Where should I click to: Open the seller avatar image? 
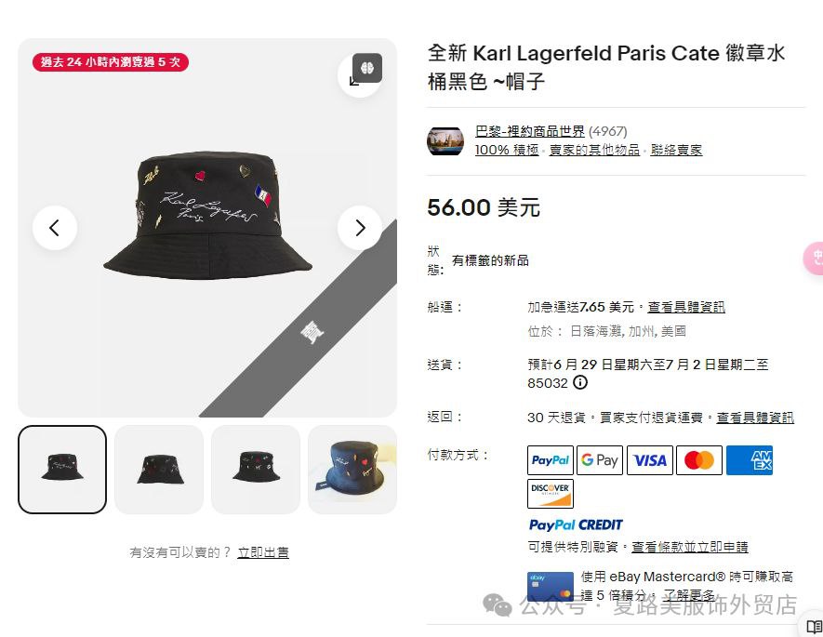pos(445,140)
